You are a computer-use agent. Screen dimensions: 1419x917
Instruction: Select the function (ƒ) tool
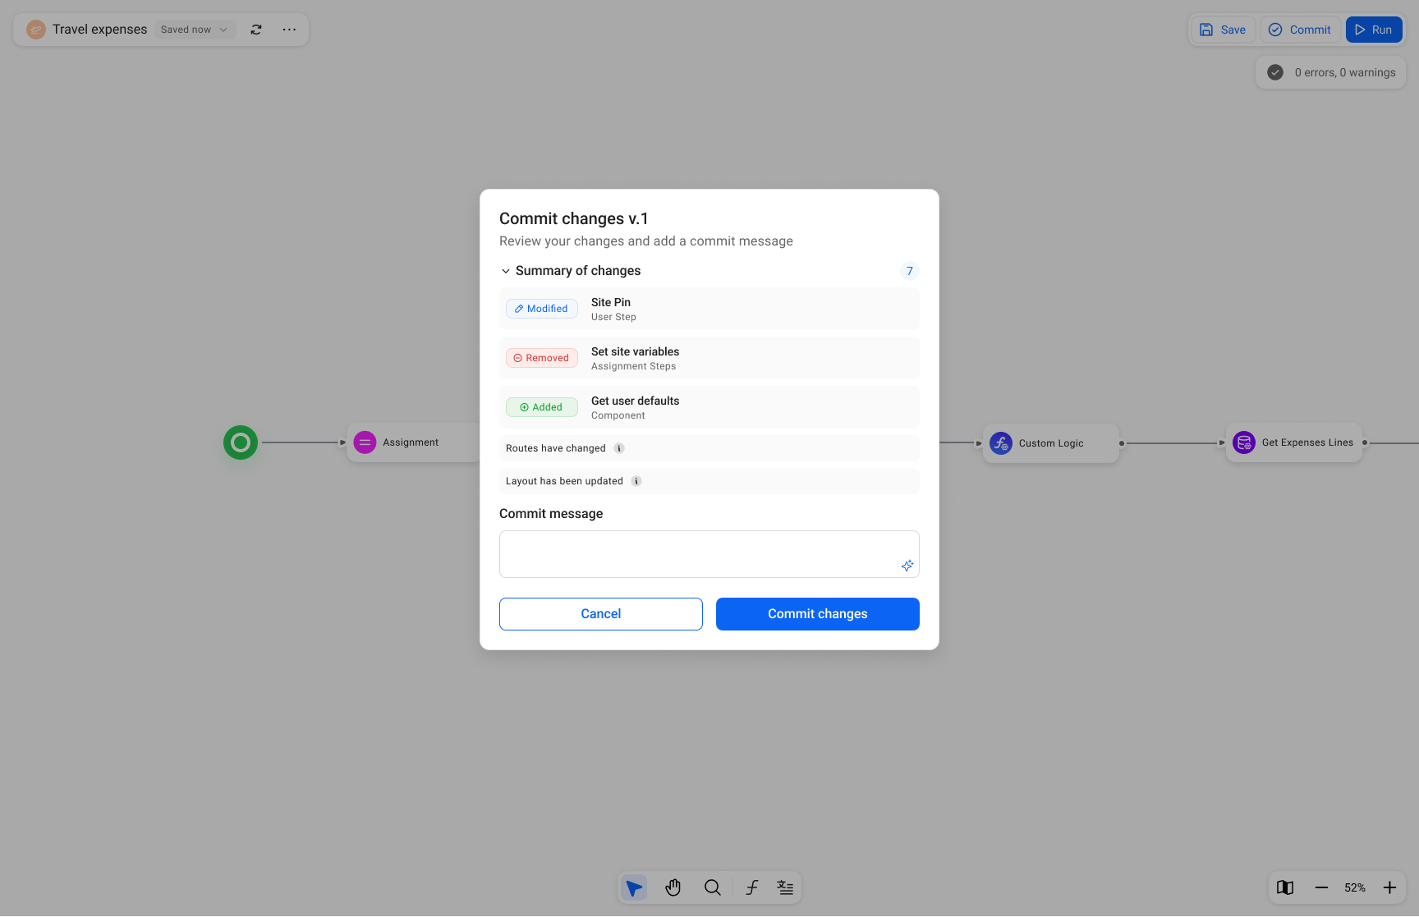pyautogui.click(x=751, y=887)
